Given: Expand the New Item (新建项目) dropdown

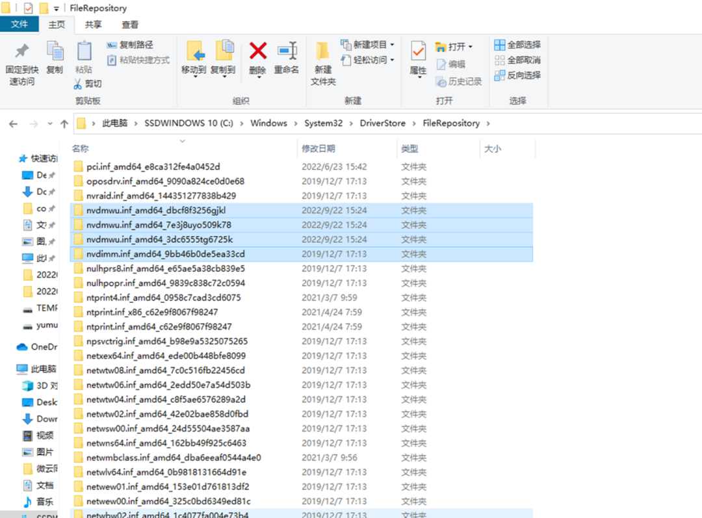Looking at the screenshot, I should tap(392, 45).
